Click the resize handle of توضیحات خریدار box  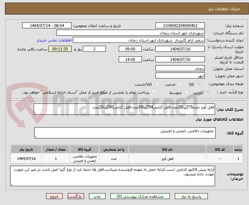12,184
